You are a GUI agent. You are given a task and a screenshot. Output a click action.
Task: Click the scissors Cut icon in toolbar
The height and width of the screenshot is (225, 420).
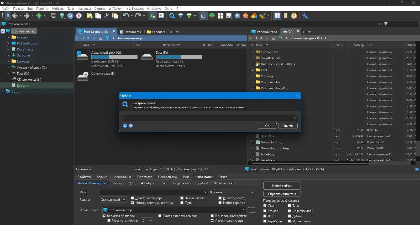[107, 16]
